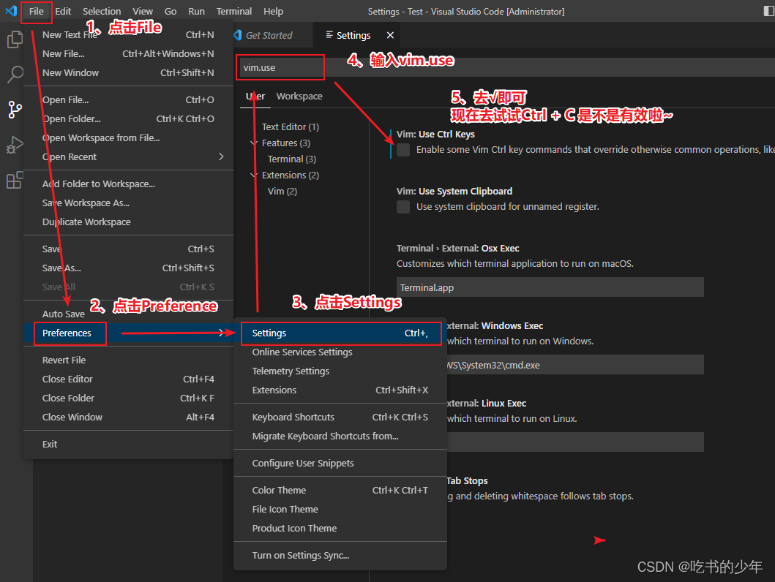Expand the Open Recent submenu arrow

coord(221,156)
